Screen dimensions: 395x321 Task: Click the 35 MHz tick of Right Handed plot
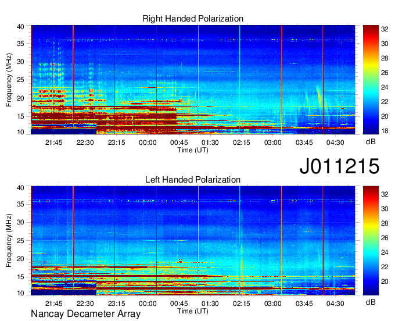[21, 44]
